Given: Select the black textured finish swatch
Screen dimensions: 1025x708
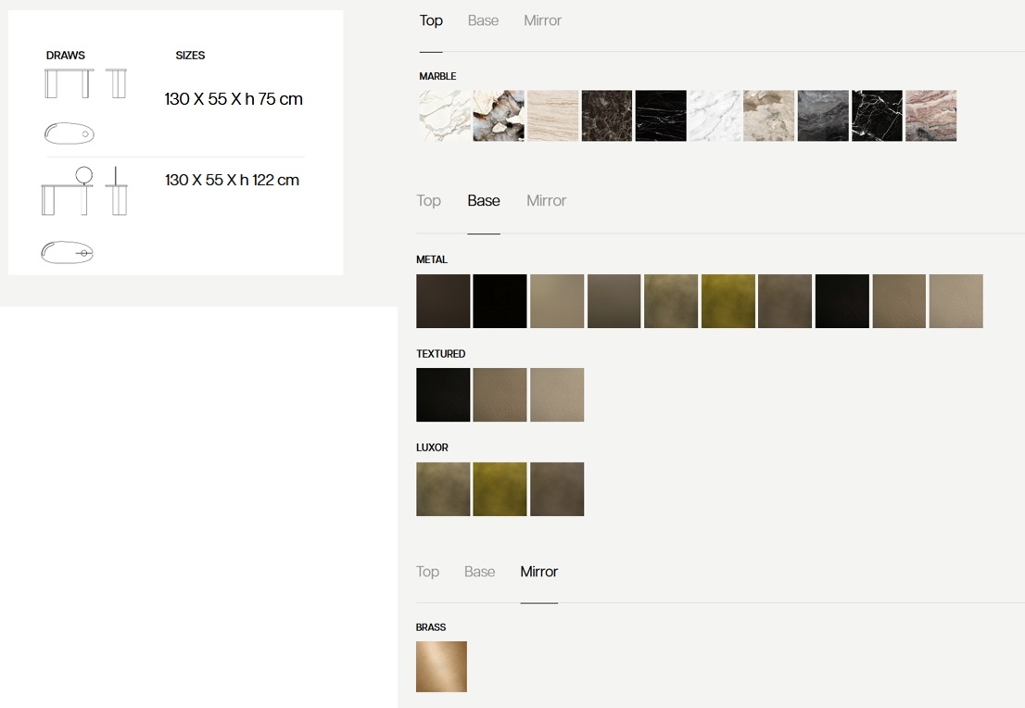Looking at the screenshot, I should [x=443, y=395].
